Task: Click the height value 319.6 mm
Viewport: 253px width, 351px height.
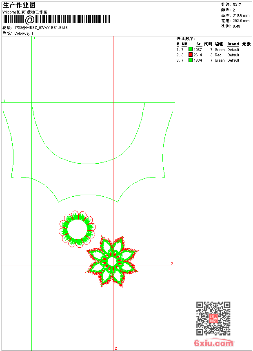Action: (241, 16)
